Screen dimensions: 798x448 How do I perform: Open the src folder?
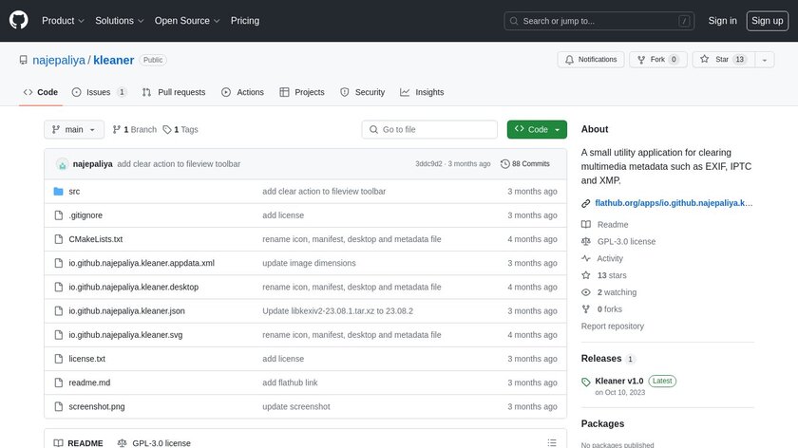74,192
